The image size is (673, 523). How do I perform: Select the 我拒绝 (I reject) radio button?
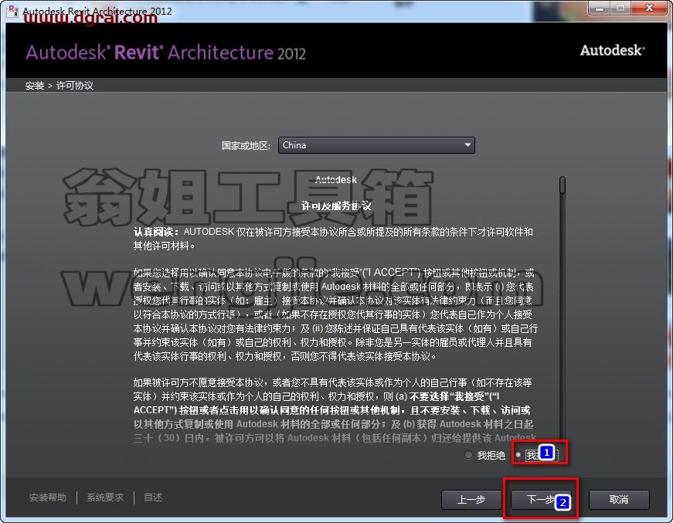[468, 455]
